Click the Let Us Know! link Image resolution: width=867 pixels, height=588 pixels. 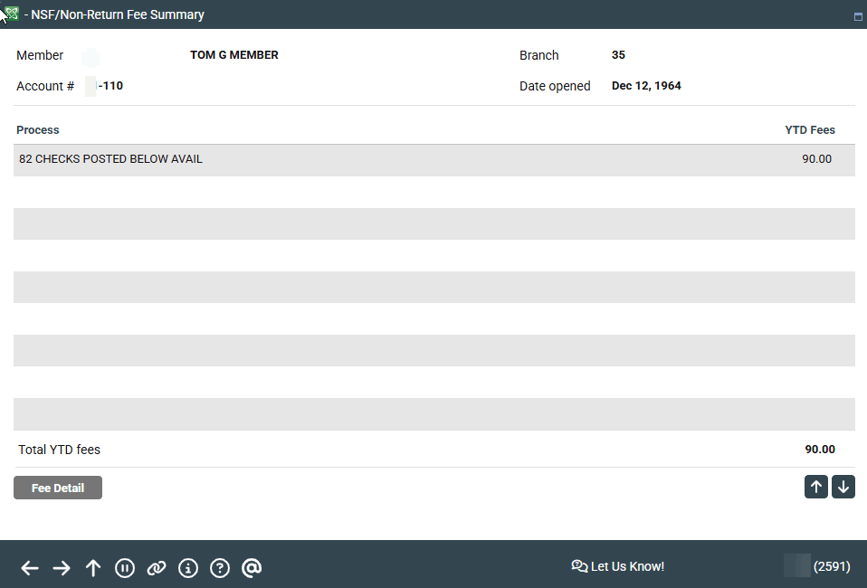coord(618,566)
